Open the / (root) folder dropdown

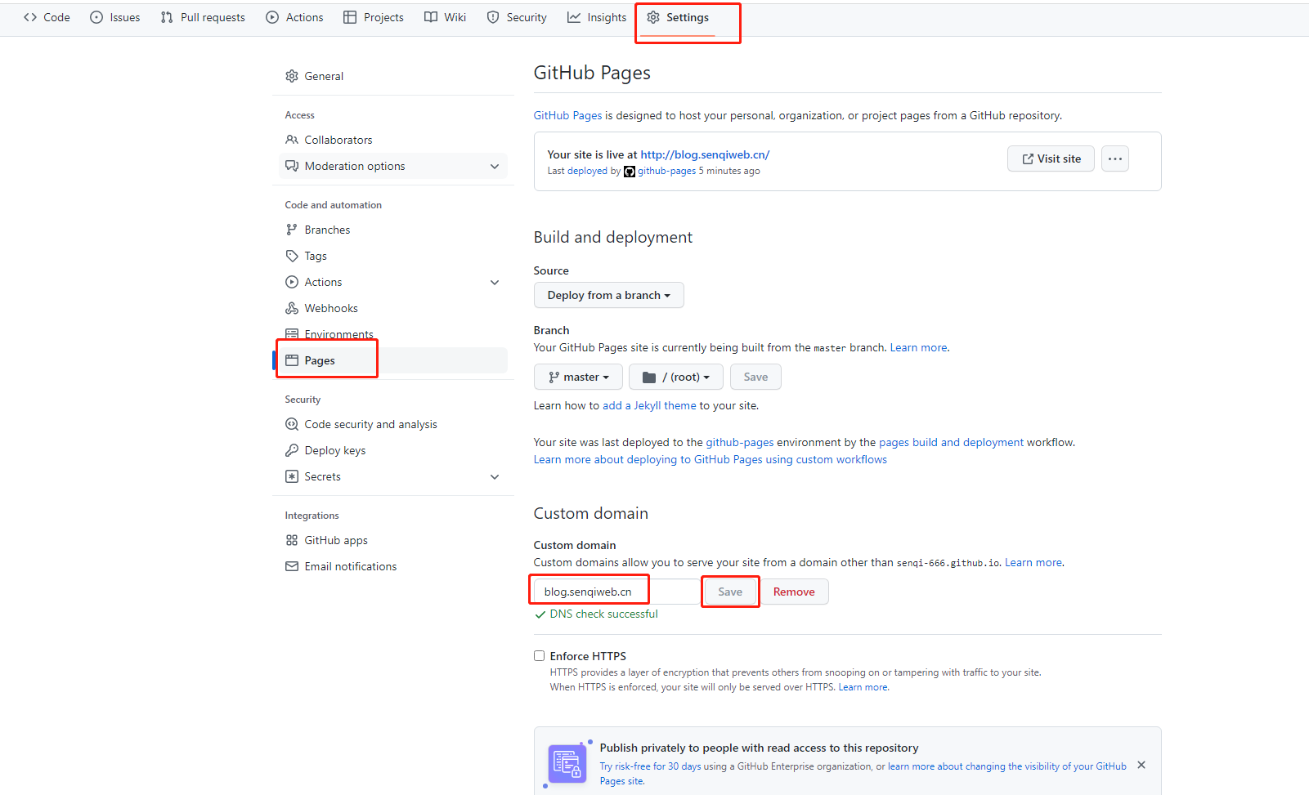tap(676, 377)
